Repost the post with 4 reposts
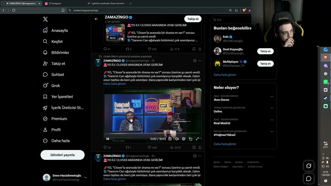The width and height of the screenshot is (331, 186). pos(128,49)
